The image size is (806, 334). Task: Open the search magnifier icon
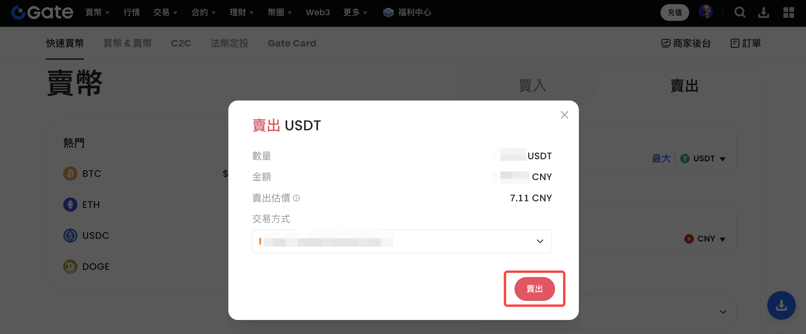point(740,13)
